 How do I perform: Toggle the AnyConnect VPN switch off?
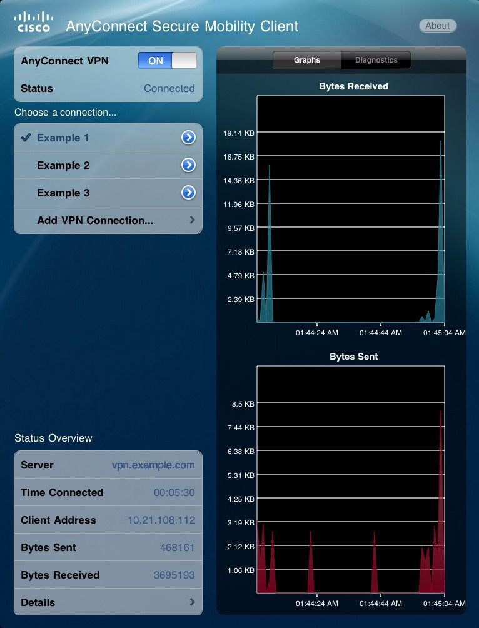pyautogui.click(x=167, y=61)
